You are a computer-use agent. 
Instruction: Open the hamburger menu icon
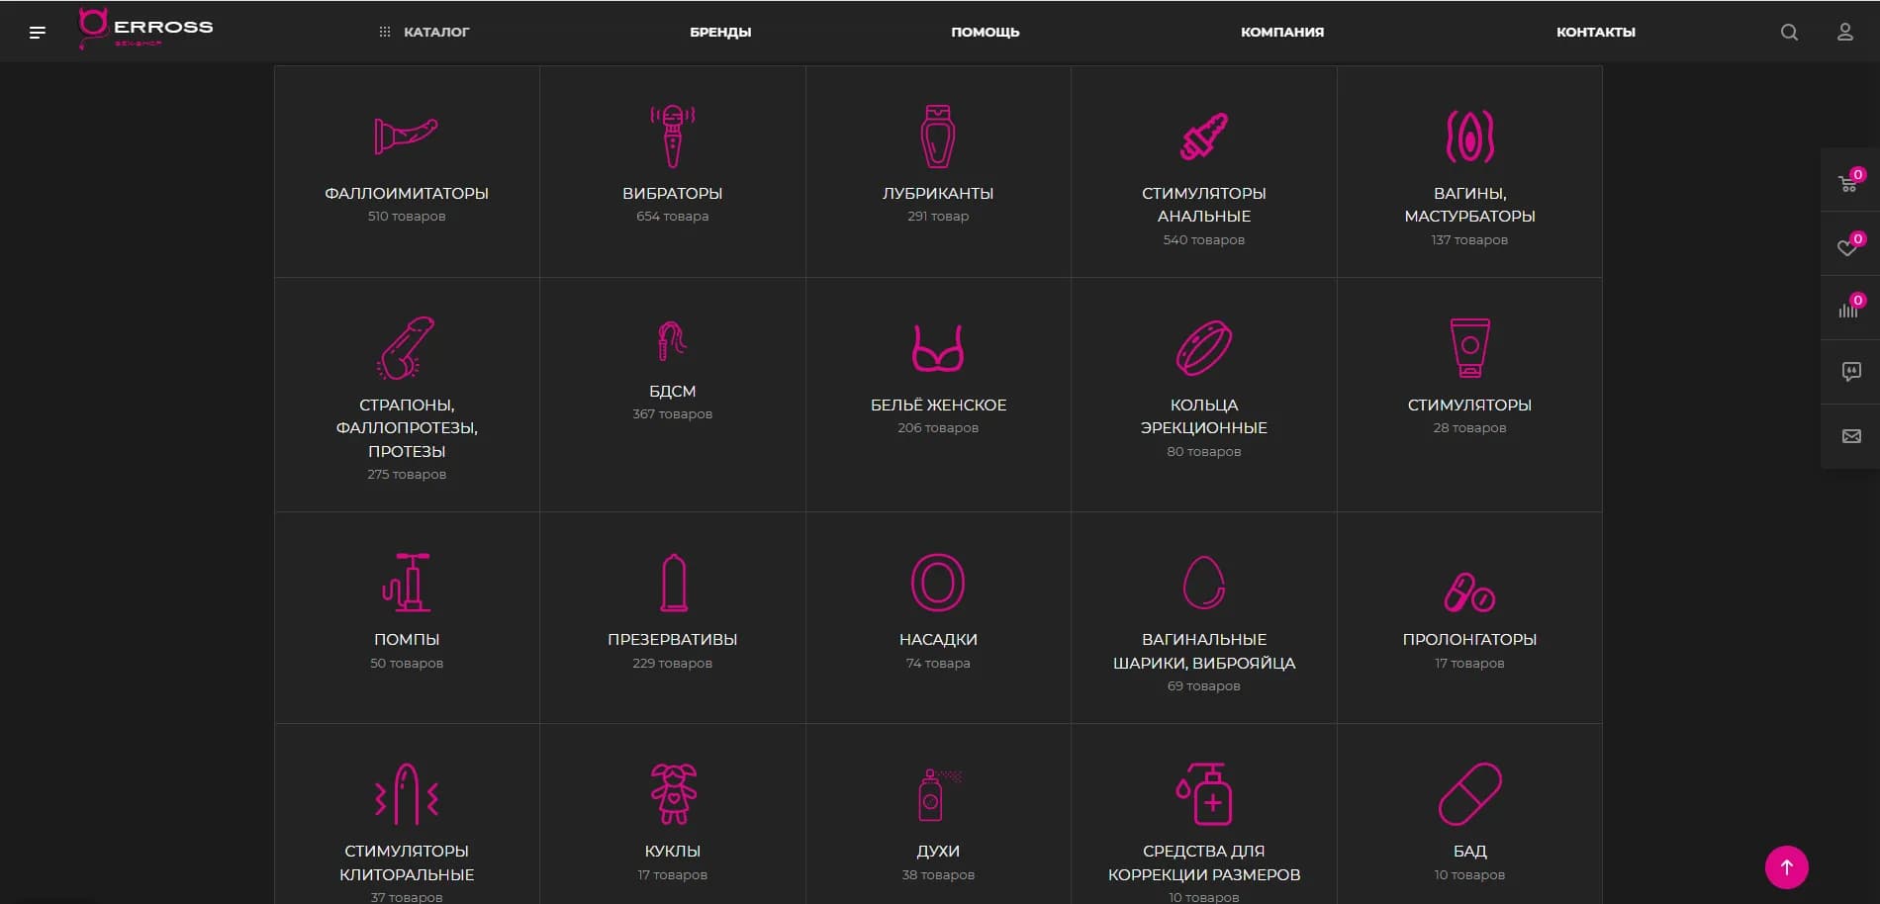click(x=38, y=33)
